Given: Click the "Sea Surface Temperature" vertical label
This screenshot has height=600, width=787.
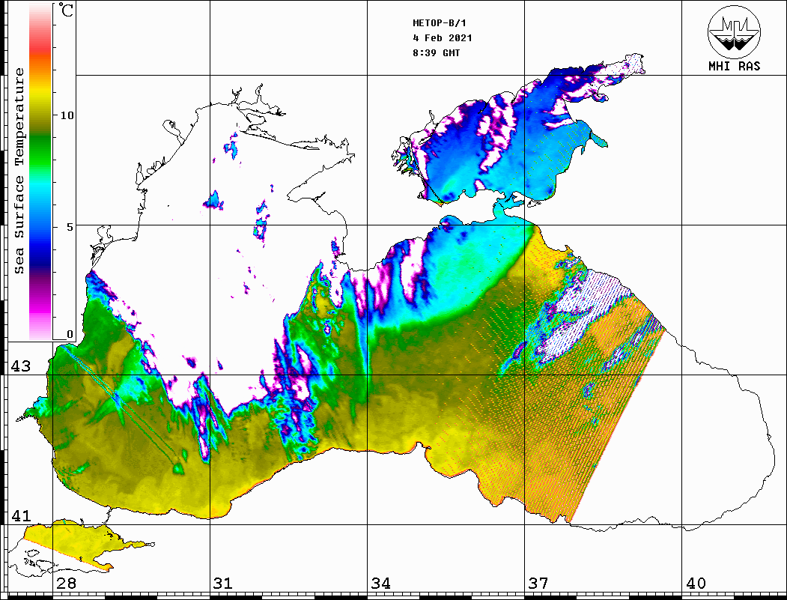Looking at the screenshot, I should 19,171.
